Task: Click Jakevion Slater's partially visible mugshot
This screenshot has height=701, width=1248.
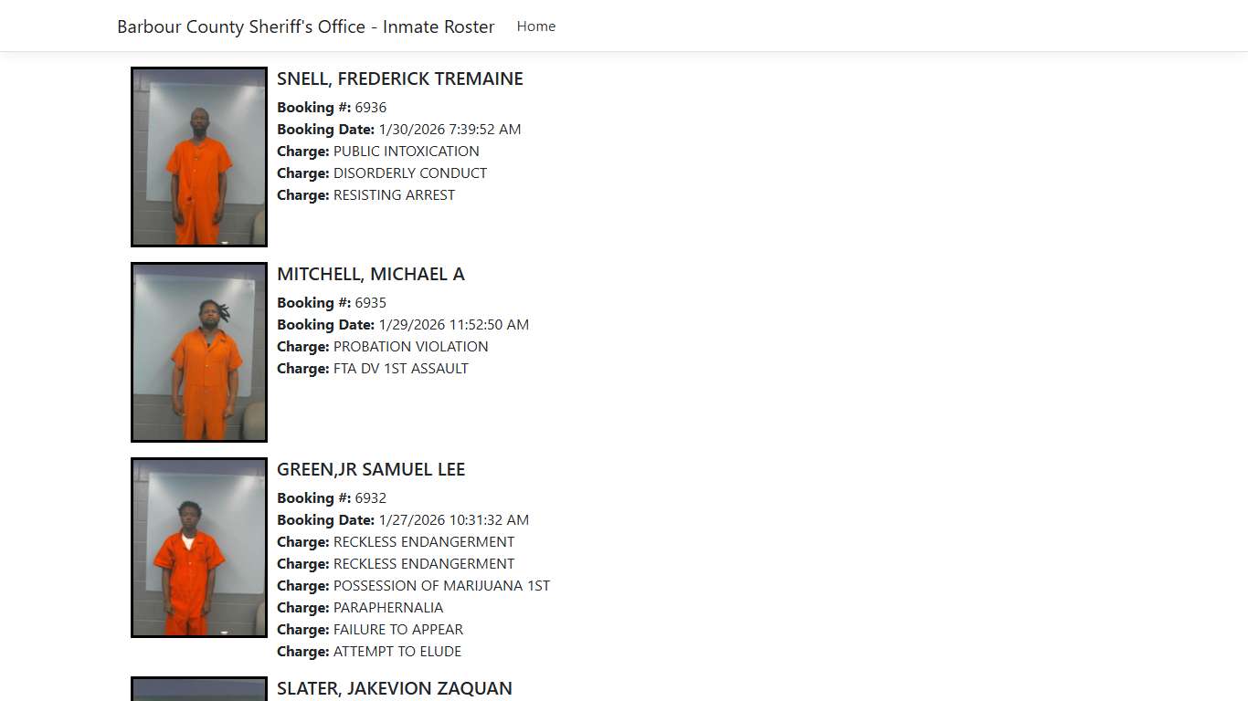Action: 198,692
